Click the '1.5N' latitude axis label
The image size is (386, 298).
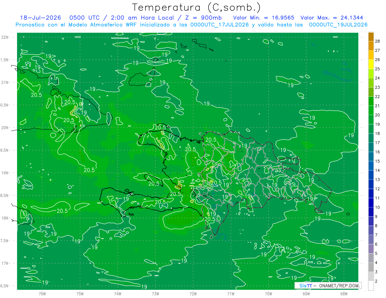click(x=4, y=60)
